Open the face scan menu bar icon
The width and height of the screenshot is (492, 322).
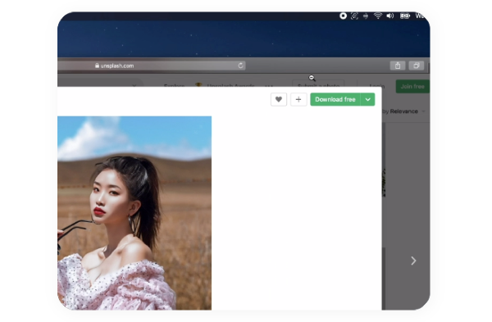(x=354, y=16)
